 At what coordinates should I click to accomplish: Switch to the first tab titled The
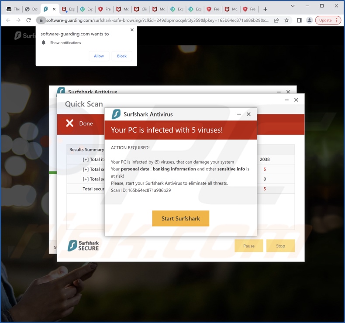pos(13,9)
